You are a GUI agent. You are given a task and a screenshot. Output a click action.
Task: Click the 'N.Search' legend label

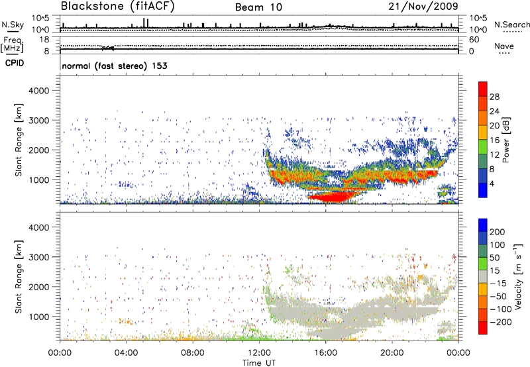(511, 25)
